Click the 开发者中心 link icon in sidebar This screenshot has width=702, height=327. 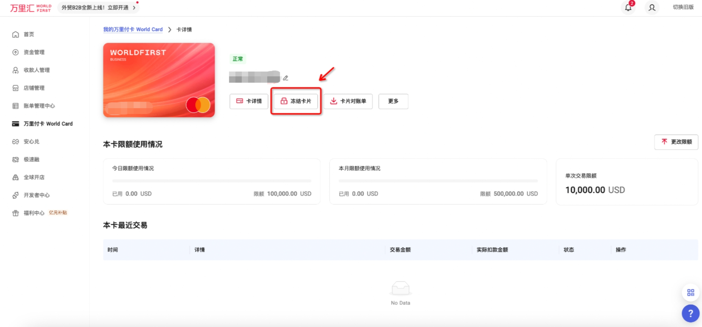16,195
